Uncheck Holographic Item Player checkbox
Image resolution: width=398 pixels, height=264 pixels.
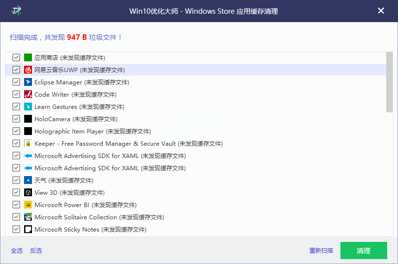[x=16, y=131]
